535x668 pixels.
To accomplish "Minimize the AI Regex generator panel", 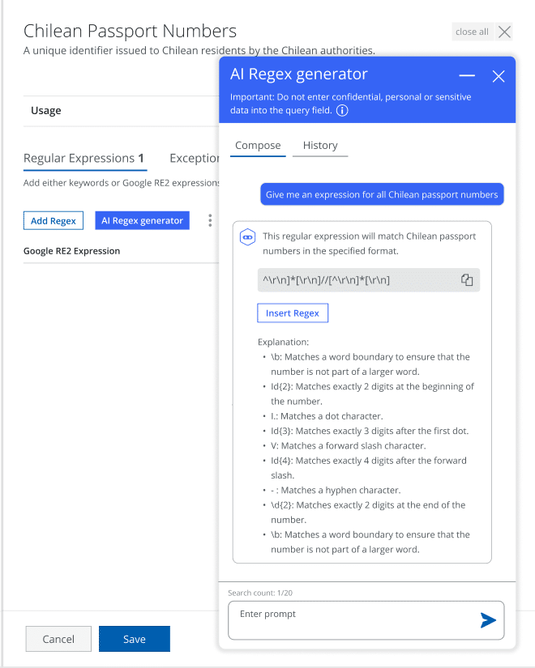I will click(x=467, y=75).
